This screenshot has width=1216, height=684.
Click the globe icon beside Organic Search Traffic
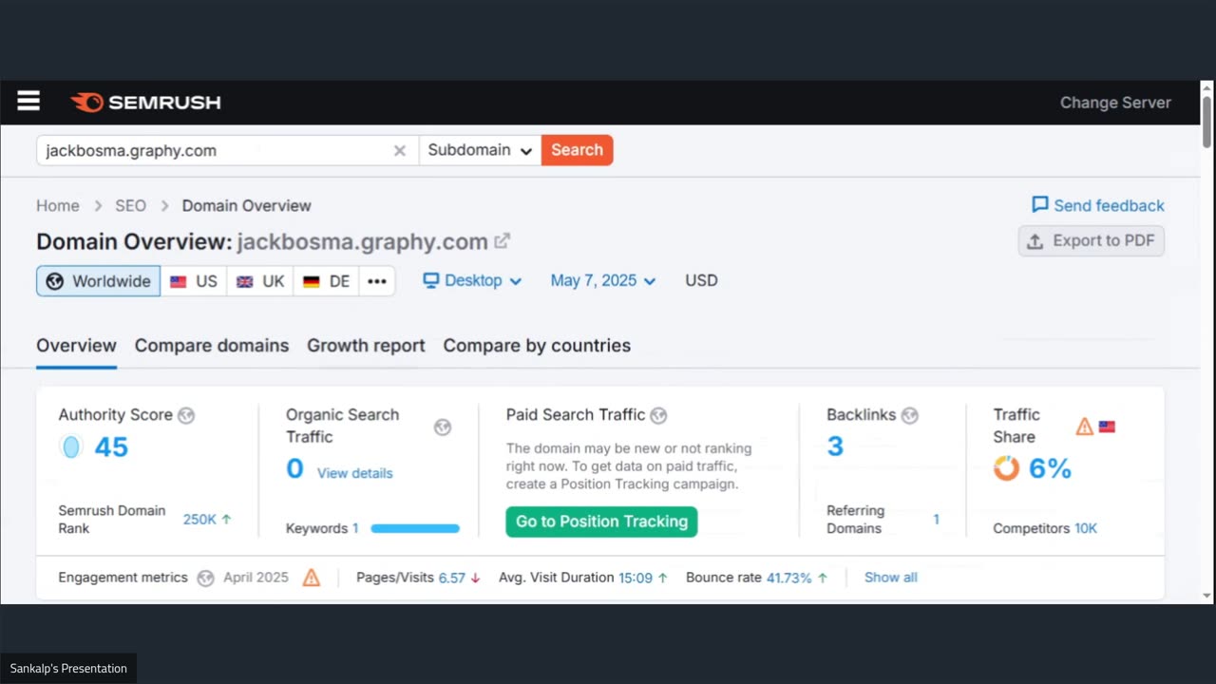443,427
